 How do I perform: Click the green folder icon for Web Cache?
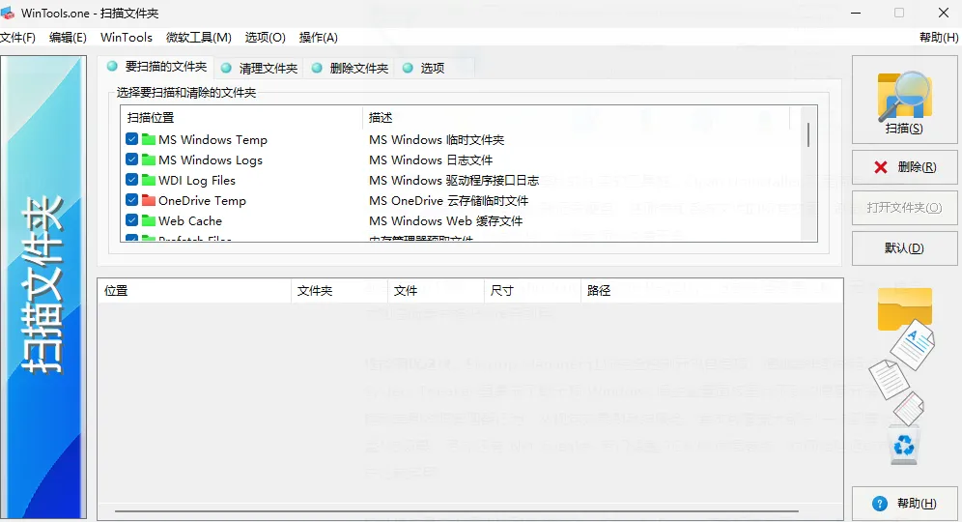[149, 220]
